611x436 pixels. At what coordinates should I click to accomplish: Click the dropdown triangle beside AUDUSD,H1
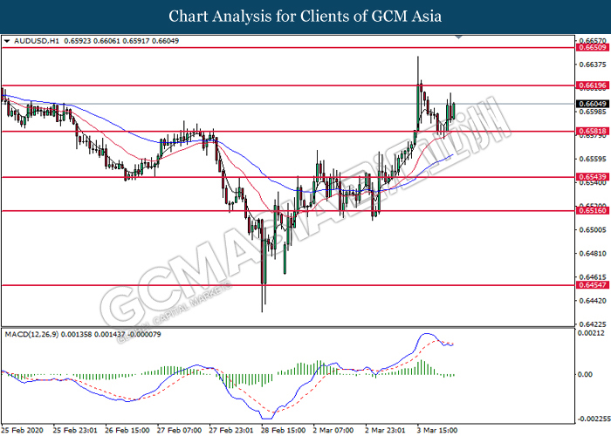click(7, 41)
